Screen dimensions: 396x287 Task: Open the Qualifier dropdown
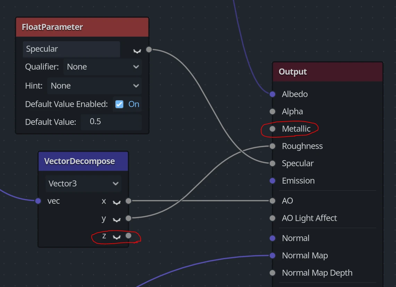pyautogui.click(x=103, y=67)
